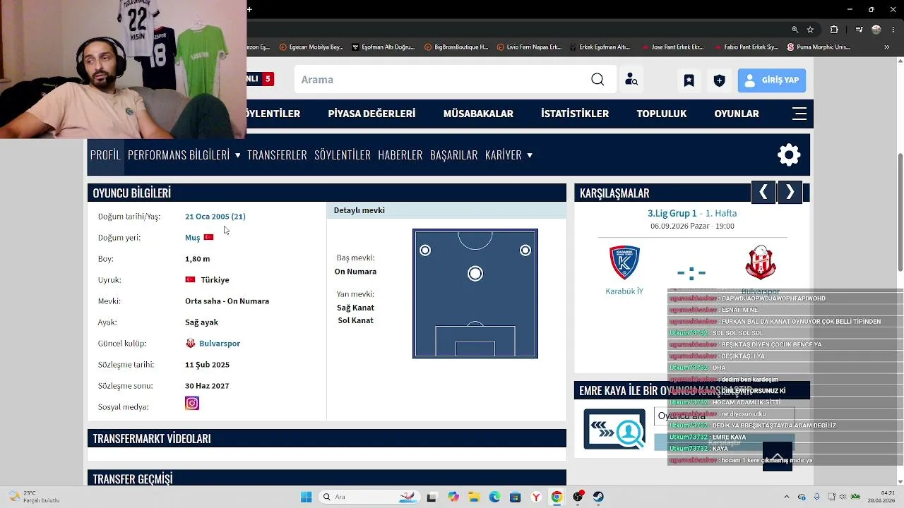Viewport: 904px width, 508px height.
Task: Open the BigBrossBoutique bookmark
Action: coord(456,47)
